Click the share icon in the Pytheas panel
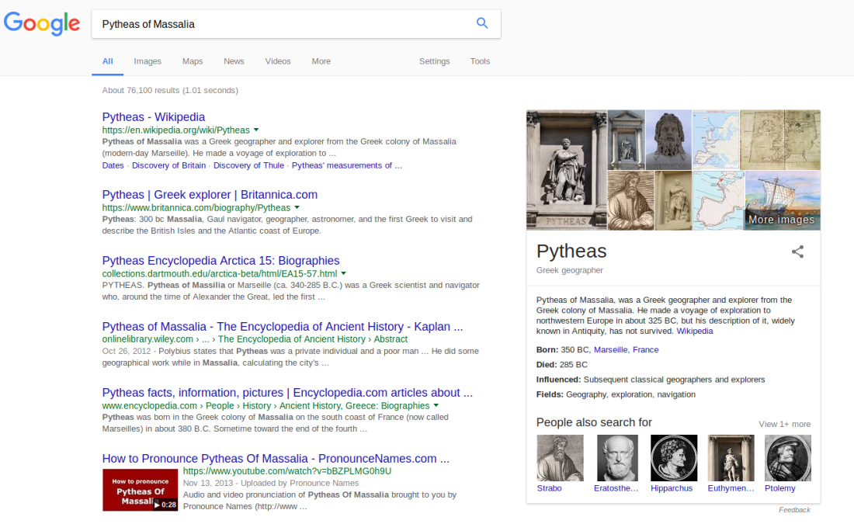854x524 pixels. coord(797,252)
